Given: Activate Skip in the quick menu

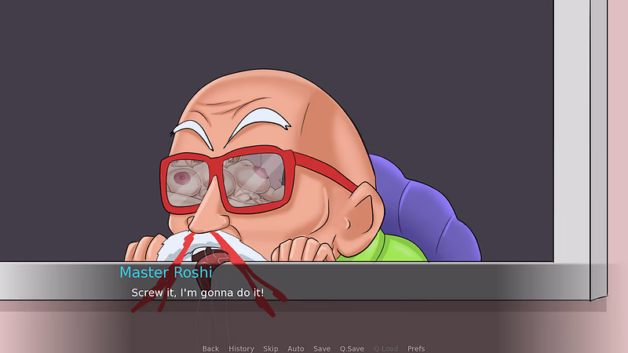Looking at the screenshot, I should tap(270, 348).
